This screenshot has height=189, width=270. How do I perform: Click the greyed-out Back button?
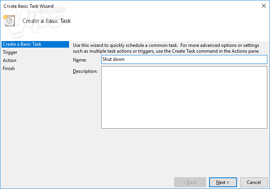(x=190, y=182)
